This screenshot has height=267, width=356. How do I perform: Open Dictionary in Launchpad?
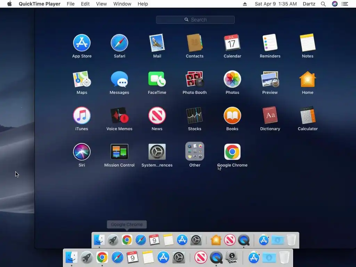click(270, 115)
